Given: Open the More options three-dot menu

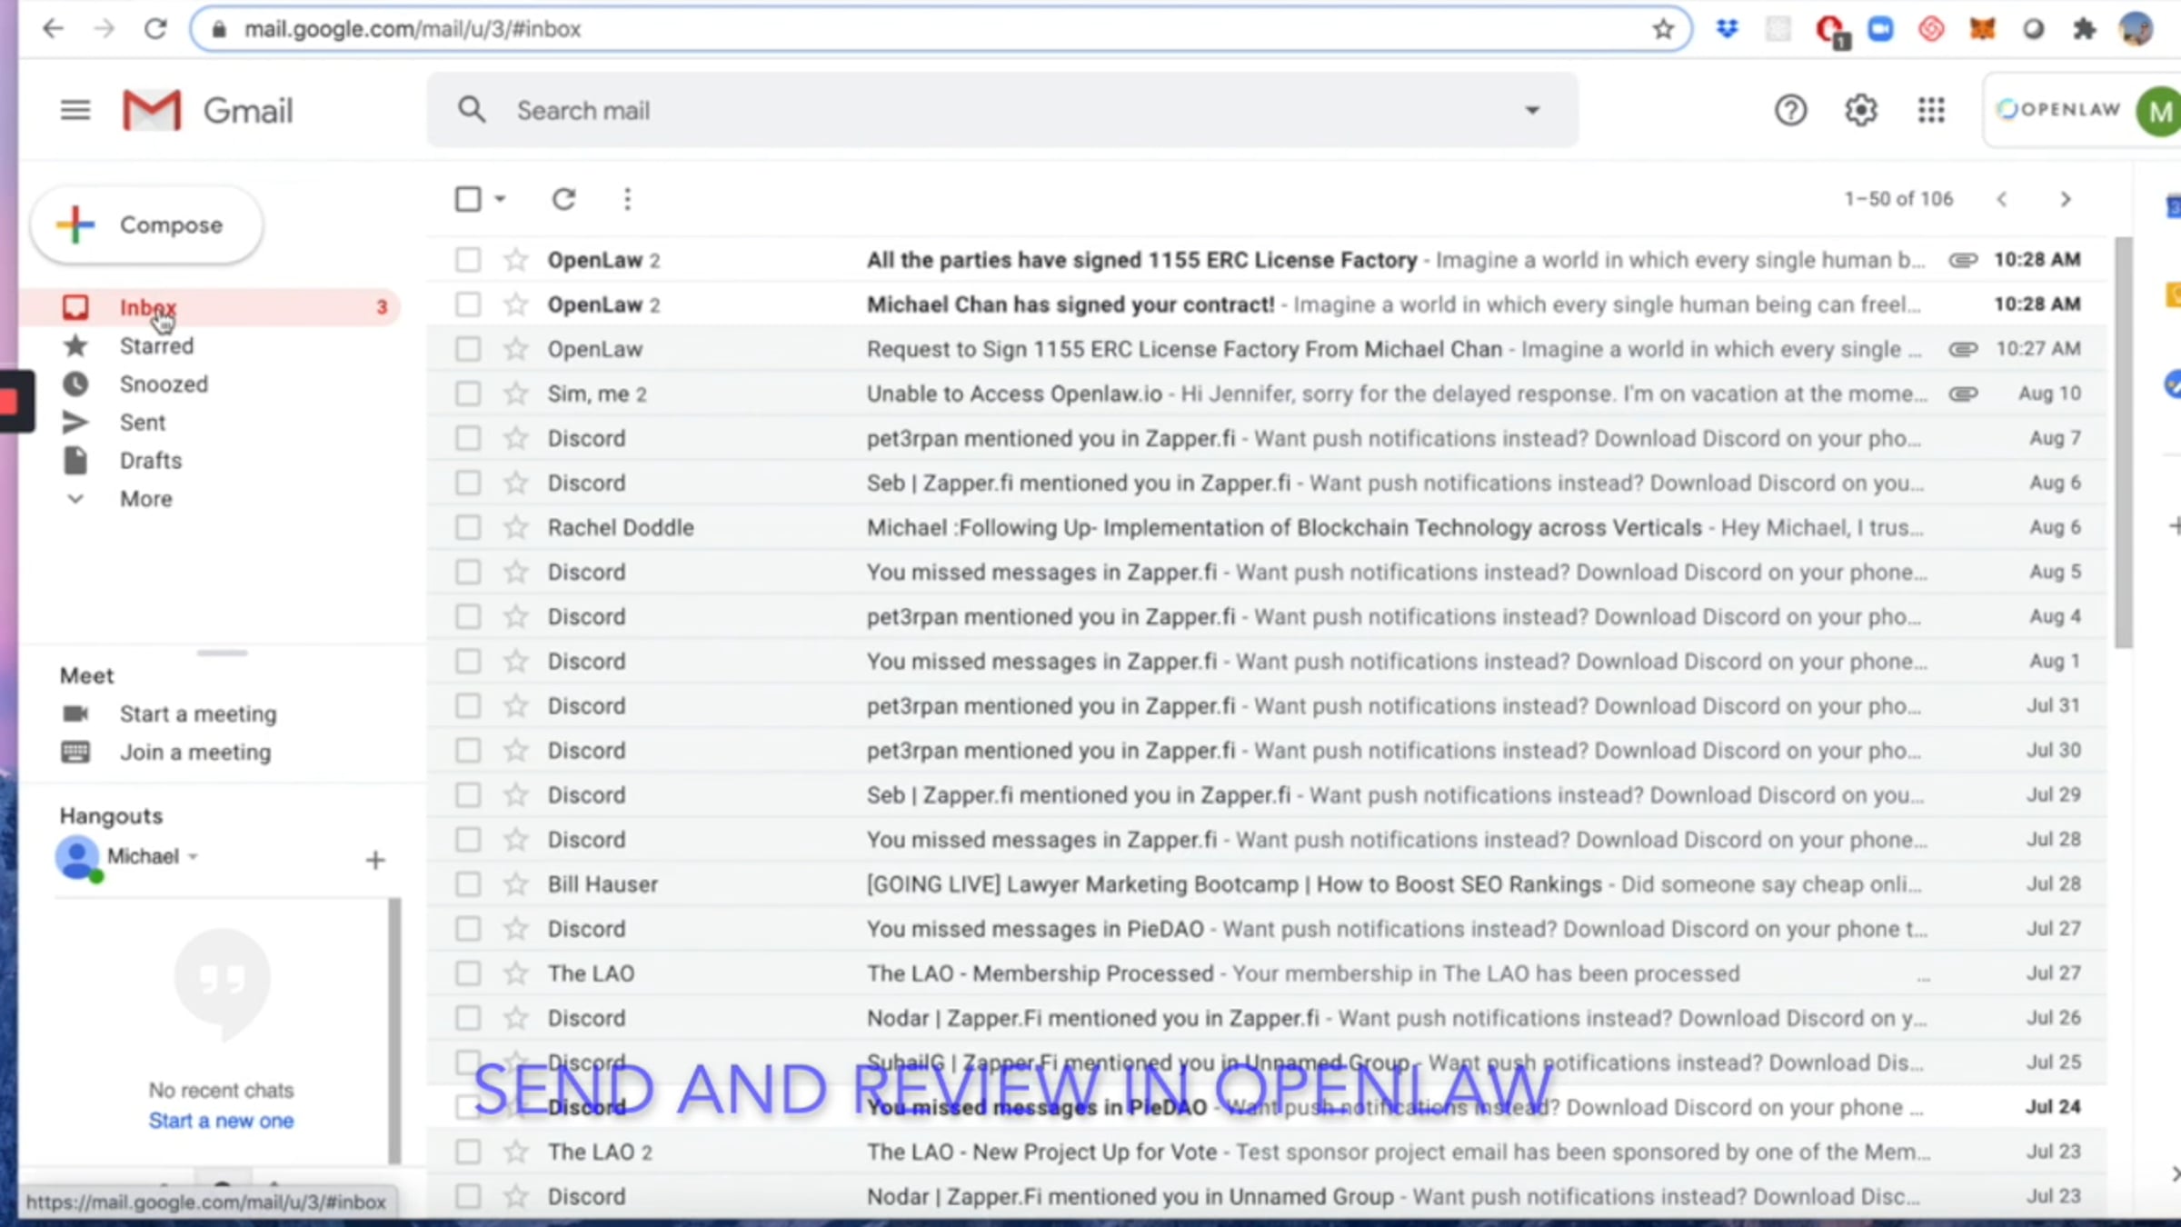Looking at the screenshot, I should coord(627,199).
